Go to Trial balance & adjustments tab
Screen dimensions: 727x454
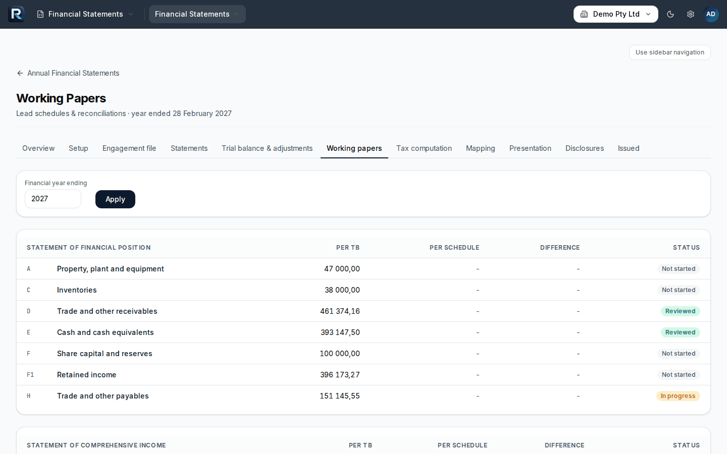pyautogui.click(x=267, y=148)
